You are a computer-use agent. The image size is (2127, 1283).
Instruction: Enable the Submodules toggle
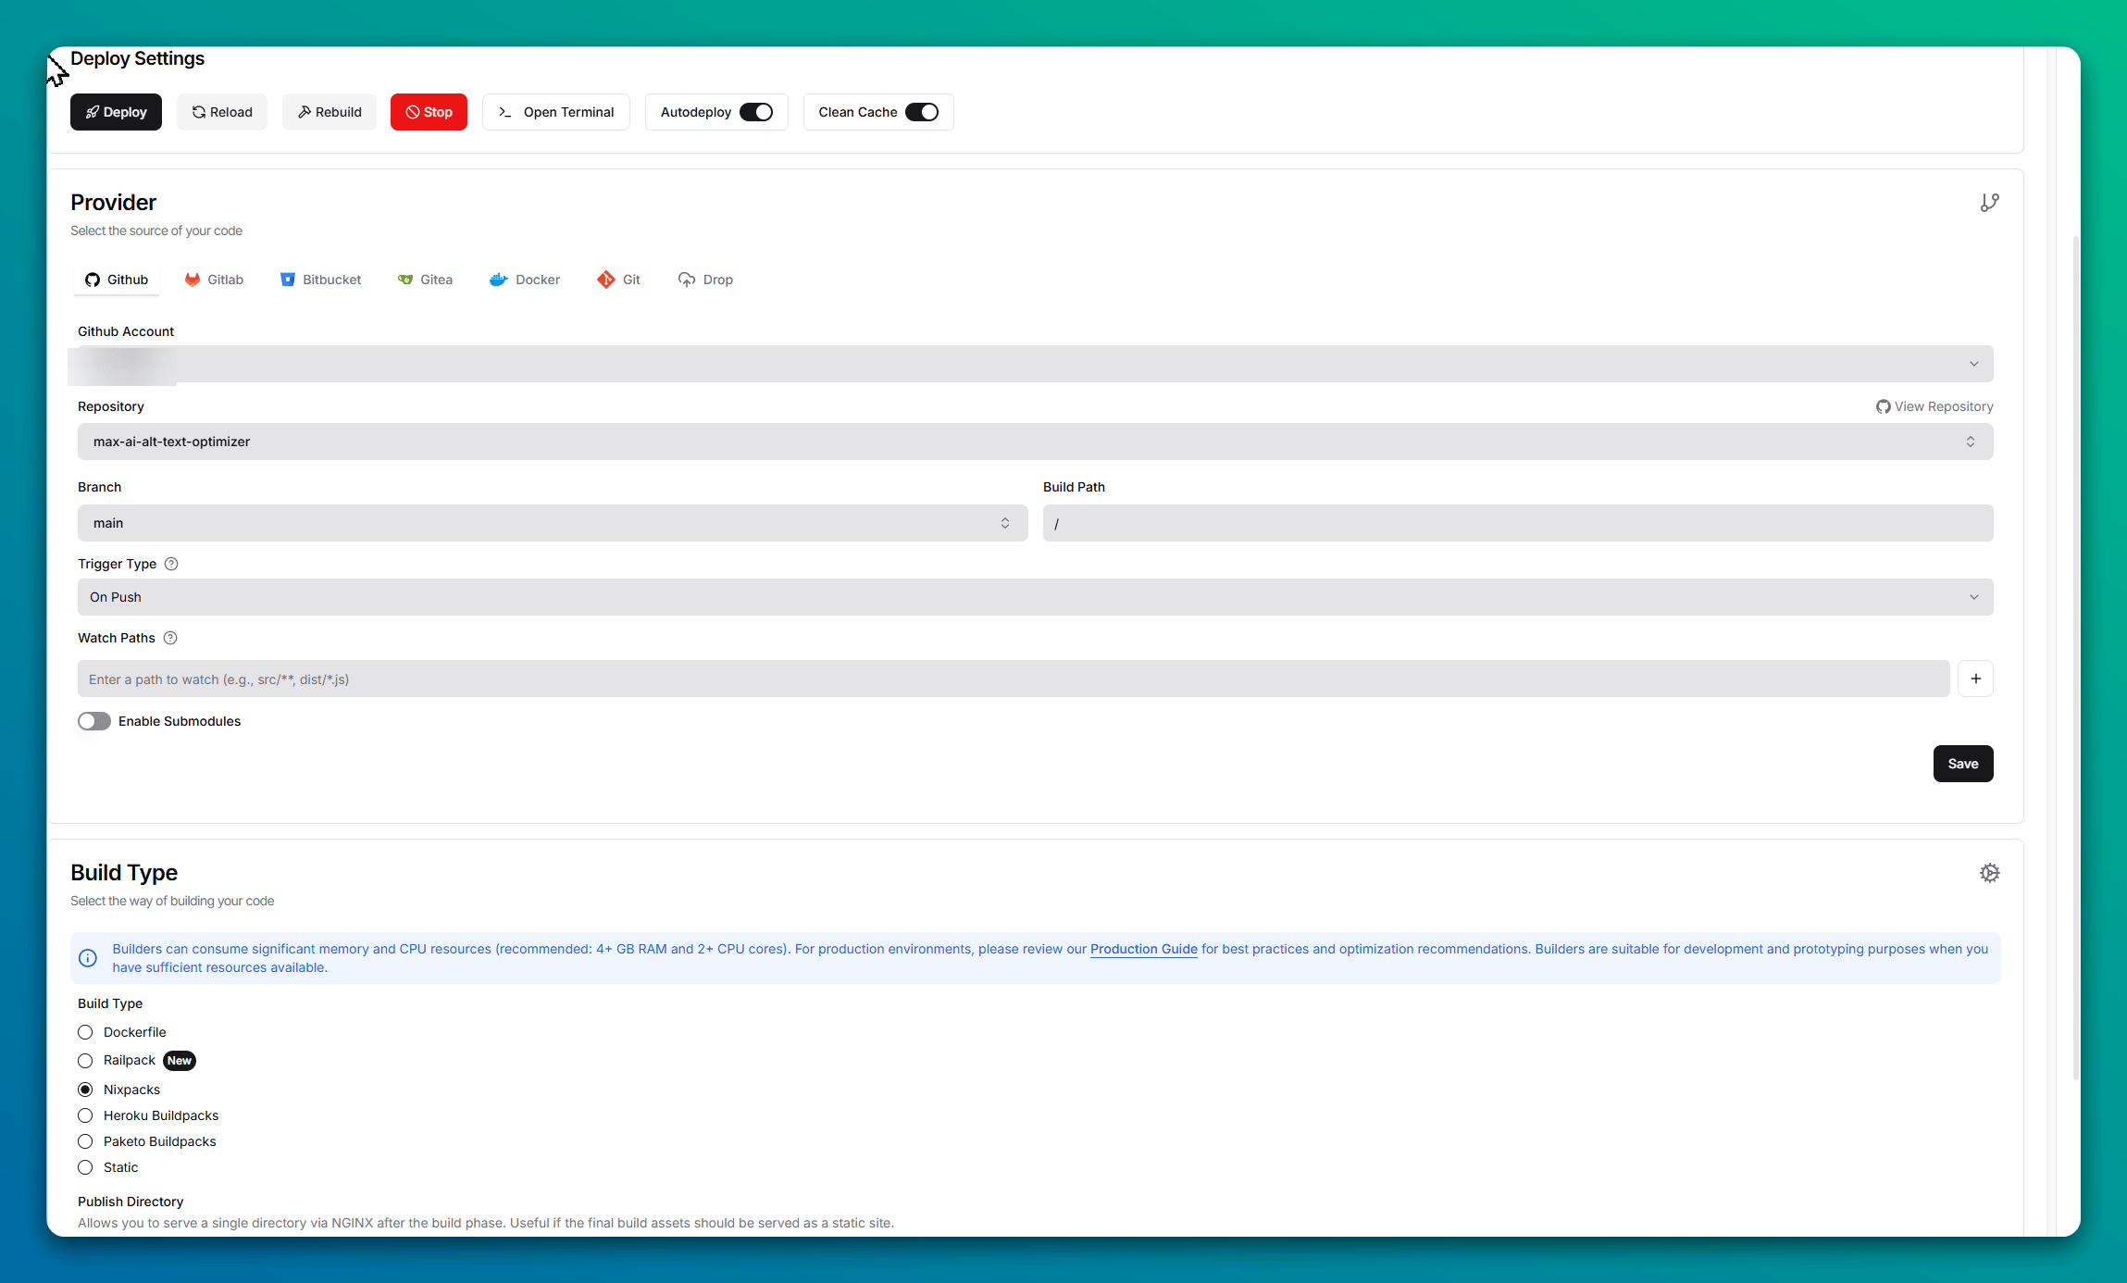93,720
